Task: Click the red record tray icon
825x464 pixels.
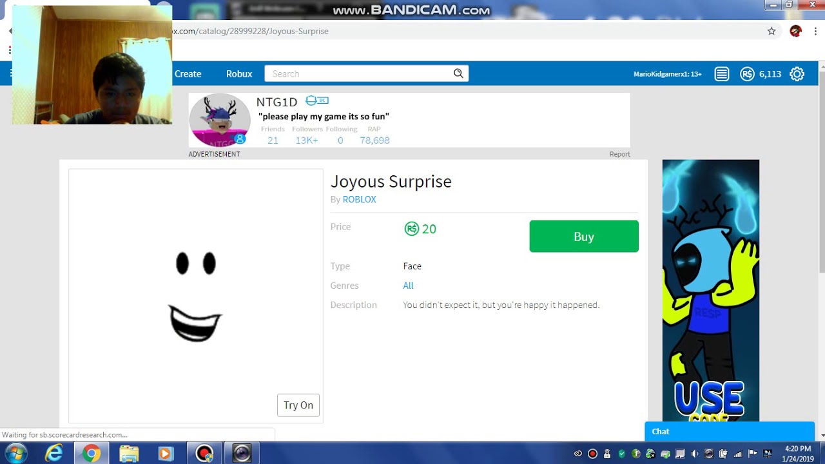Action: click(592, 453)
